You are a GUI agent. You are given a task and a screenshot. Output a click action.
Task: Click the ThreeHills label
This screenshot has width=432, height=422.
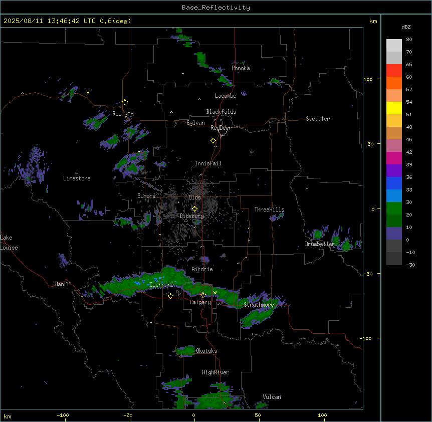tap(269, 209)
